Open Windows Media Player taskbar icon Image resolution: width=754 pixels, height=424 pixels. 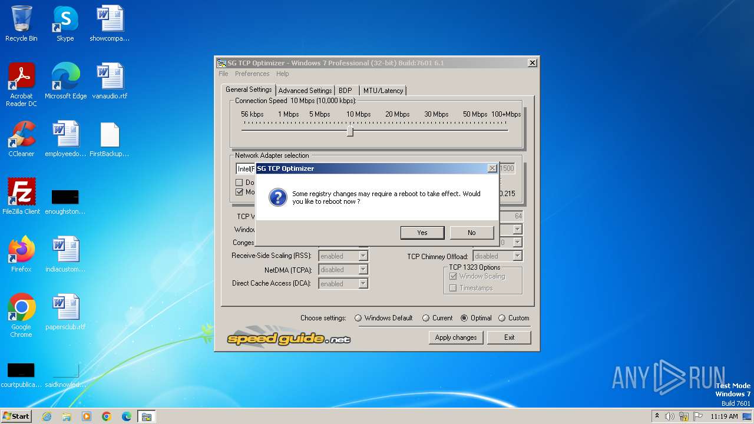click(87, 416)
